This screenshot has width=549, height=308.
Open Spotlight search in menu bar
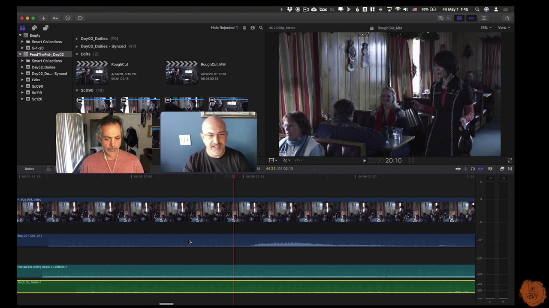pos(477,9)
